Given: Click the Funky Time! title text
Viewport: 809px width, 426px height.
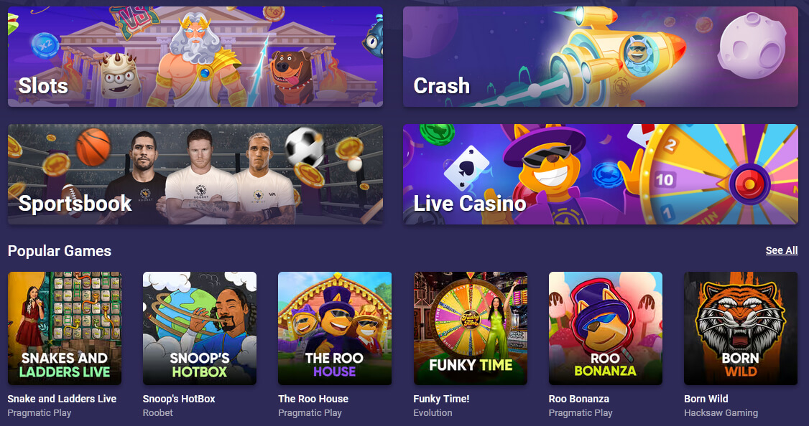Looking at the screenshot, I should pos(441,399).
